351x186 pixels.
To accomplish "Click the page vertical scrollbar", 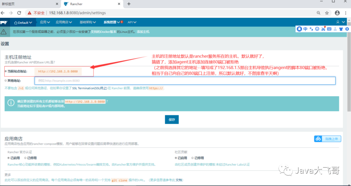I will 349,67.
